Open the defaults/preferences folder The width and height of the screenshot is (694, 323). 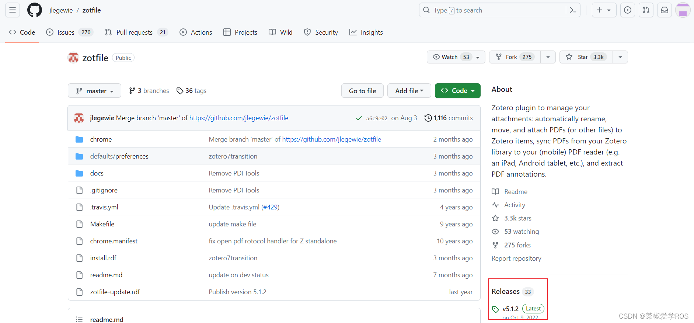119,156
